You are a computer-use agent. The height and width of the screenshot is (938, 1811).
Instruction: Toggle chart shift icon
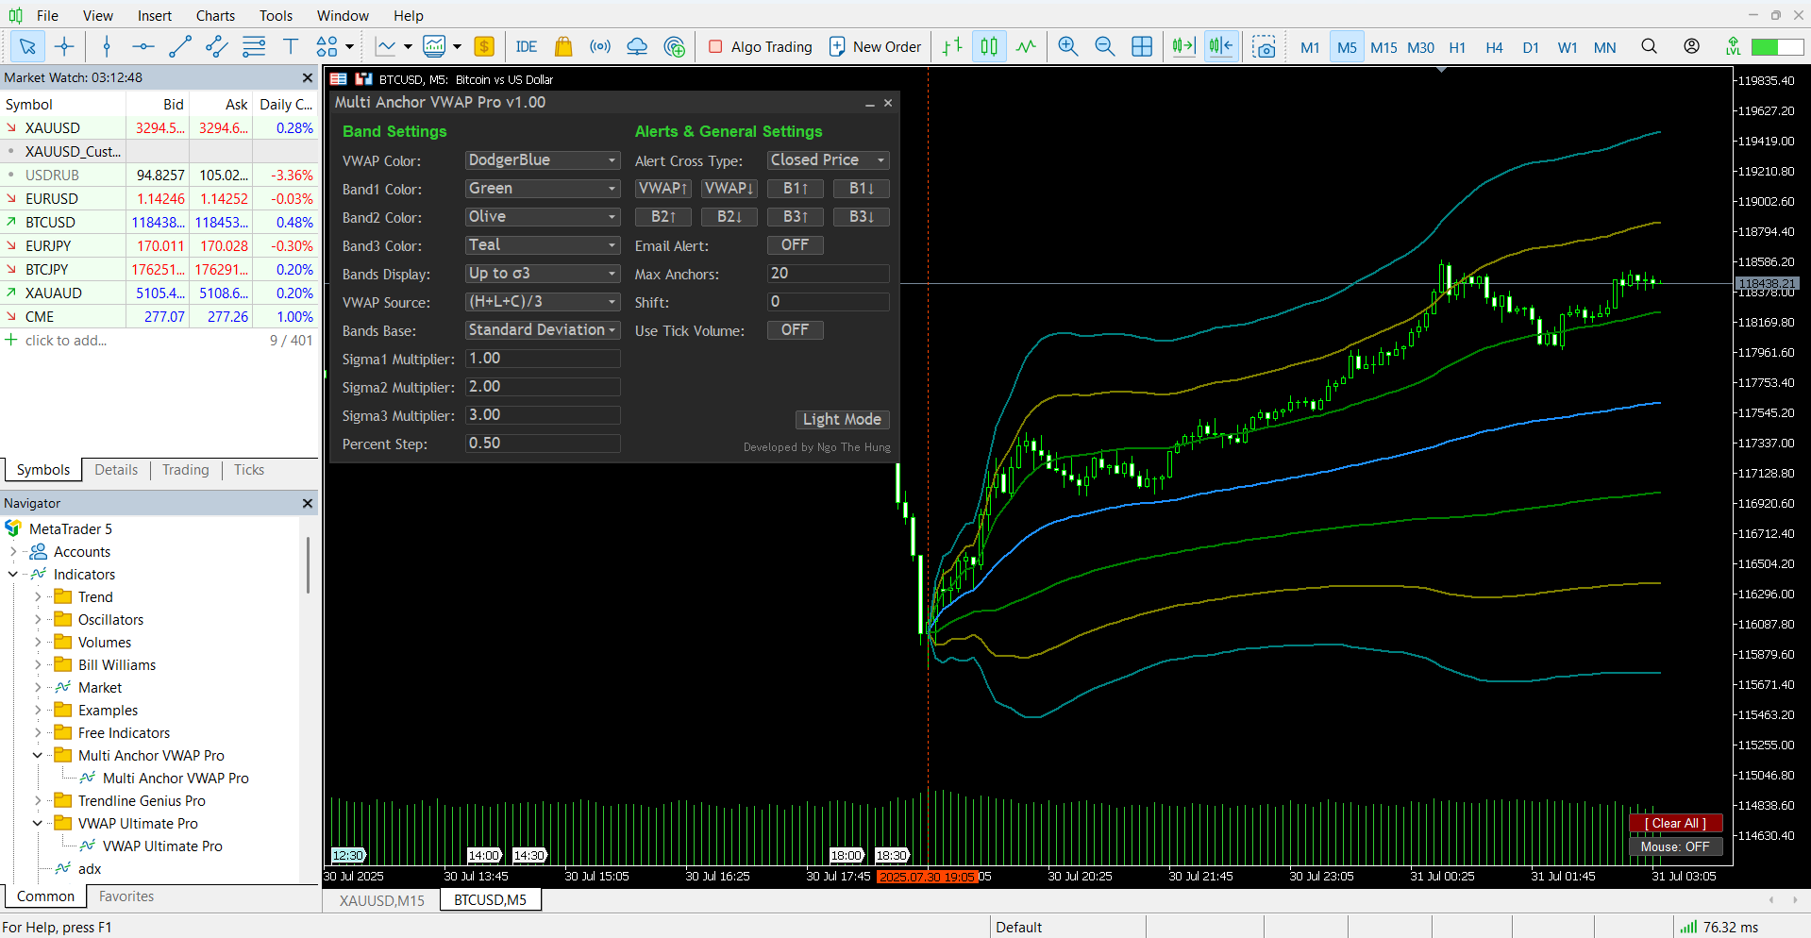coord(1220,46)
